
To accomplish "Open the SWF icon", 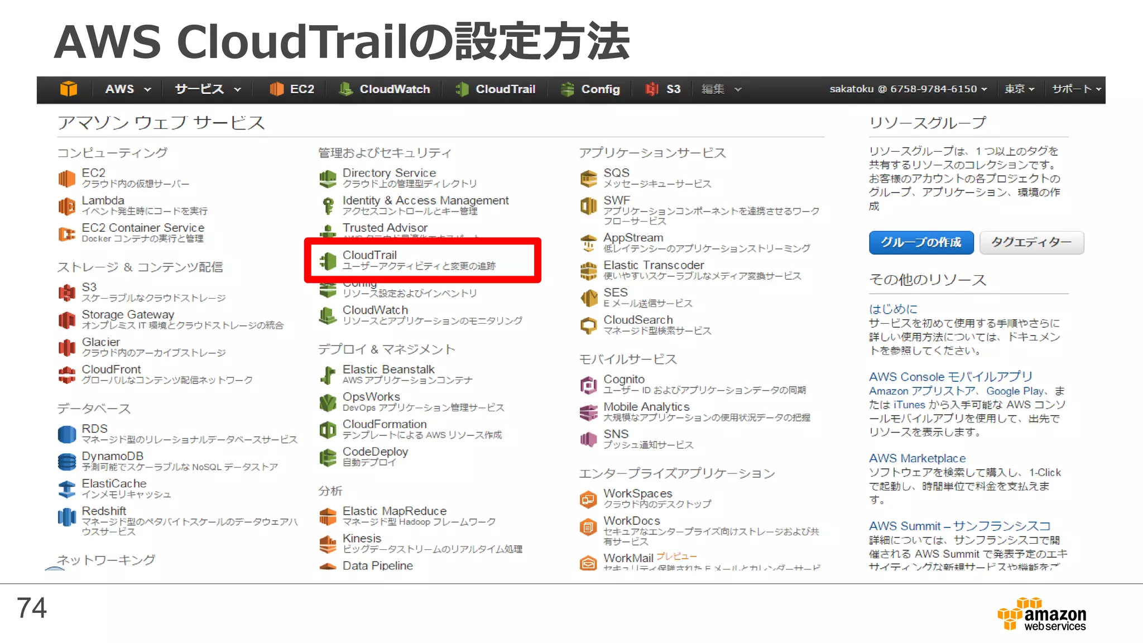I will [x=588, y=206].
